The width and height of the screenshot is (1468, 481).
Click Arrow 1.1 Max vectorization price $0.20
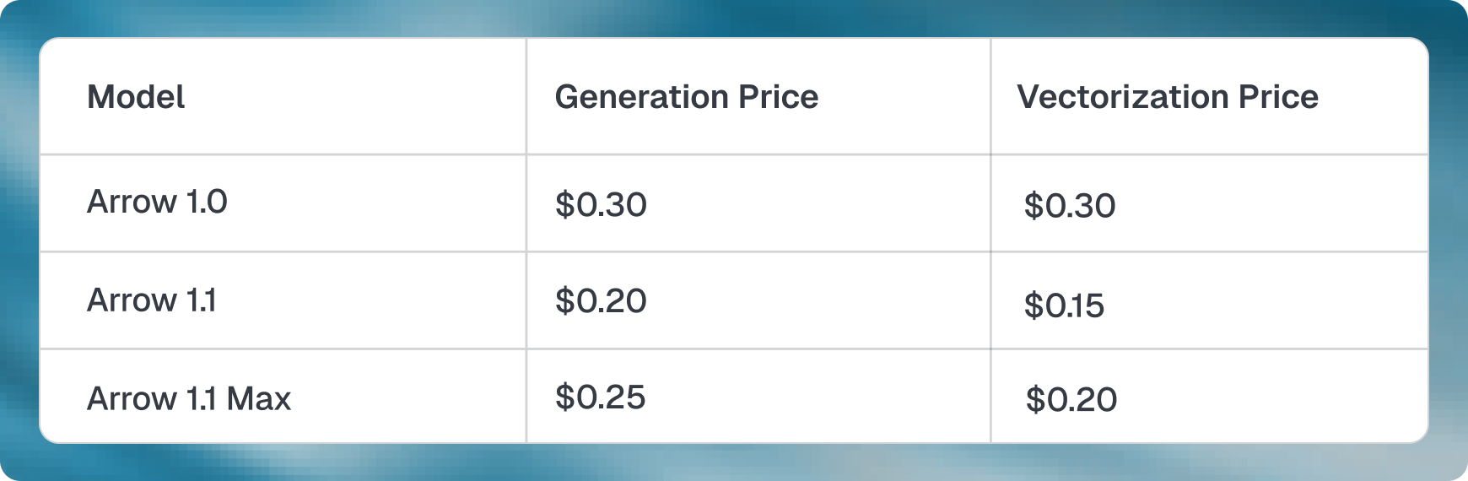point(1071,400)
